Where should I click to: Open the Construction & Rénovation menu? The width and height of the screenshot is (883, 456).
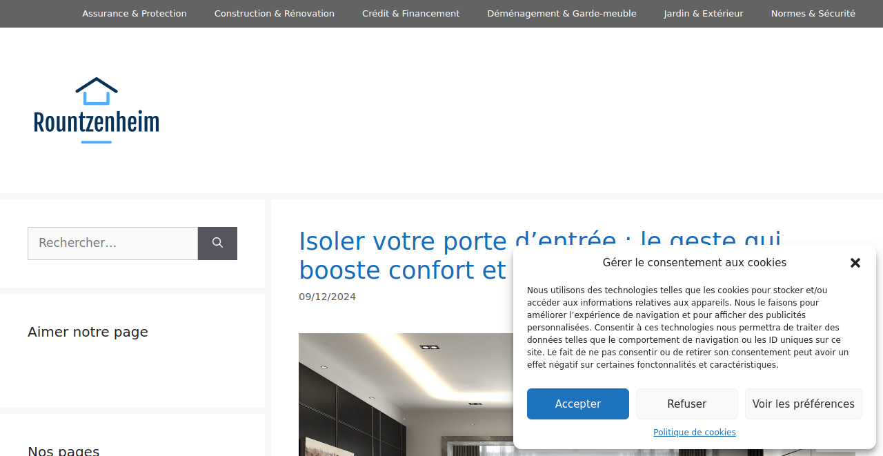coord(275,14)
